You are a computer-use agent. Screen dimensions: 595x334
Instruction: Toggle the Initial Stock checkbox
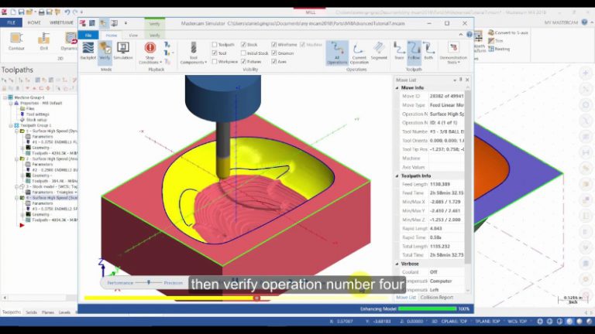243,53
